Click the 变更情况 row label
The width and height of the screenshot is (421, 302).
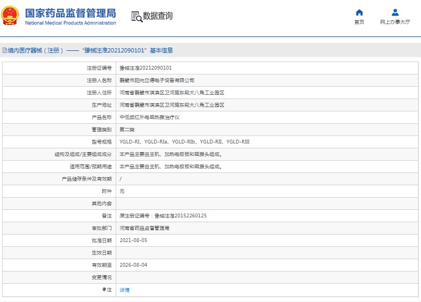pos(101,277)
